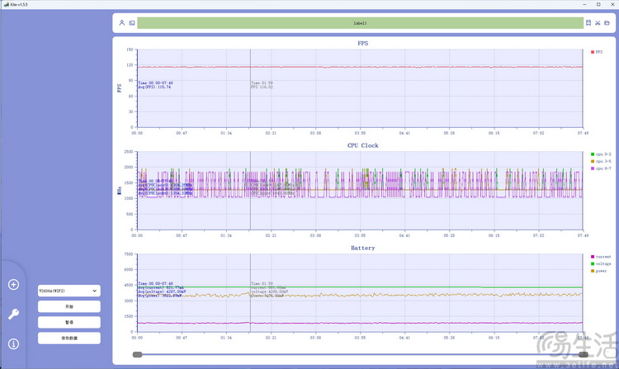
Task: Toggle the power legend entry
Action: [x=599, y=271]
